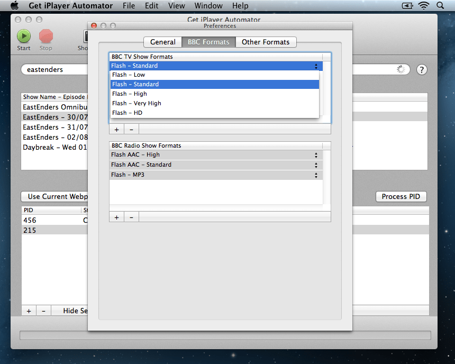Click the PID column header

point(51,210)
